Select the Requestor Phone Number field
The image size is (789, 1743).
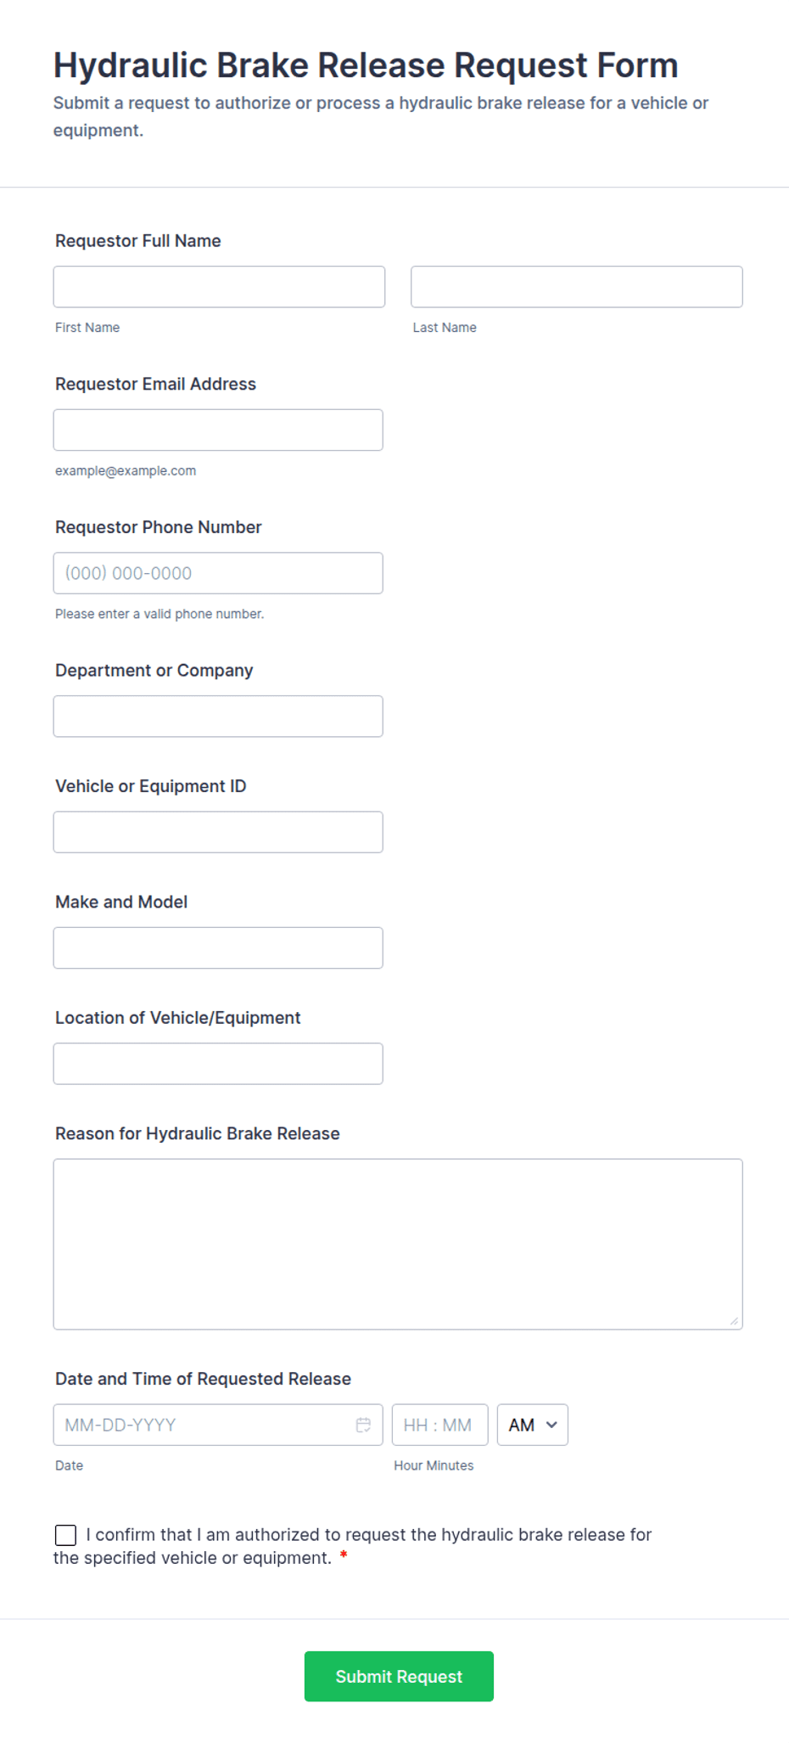(218, 573)
